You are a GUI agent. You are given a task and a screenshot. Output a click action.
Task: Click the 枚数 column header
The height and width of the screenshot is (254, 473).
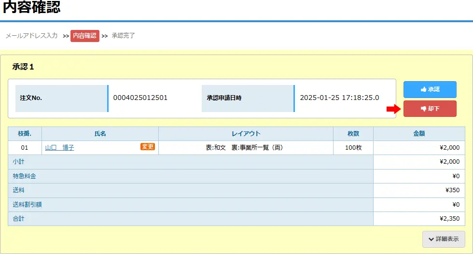pos(353,134)
